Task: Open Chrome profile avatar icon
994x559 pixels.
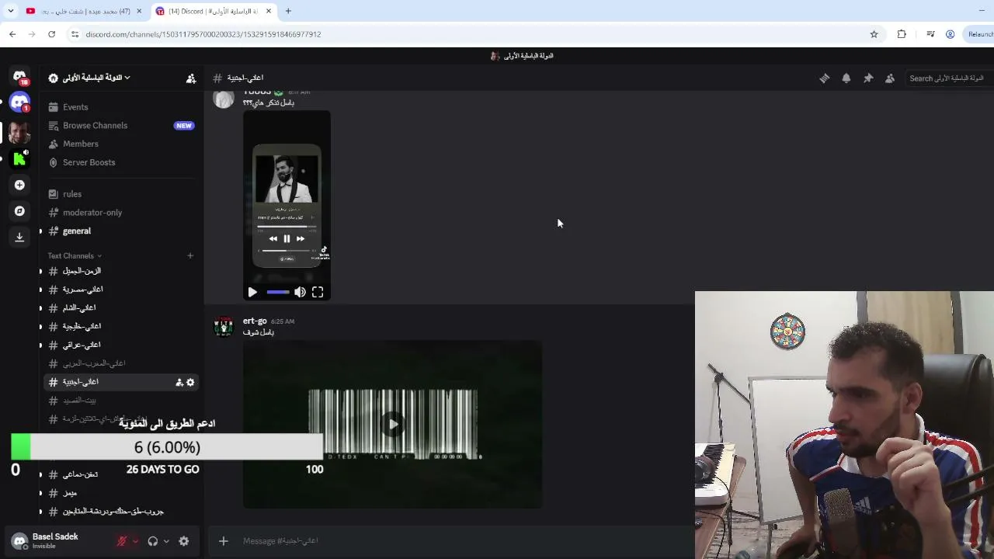Action: [950, 34]
